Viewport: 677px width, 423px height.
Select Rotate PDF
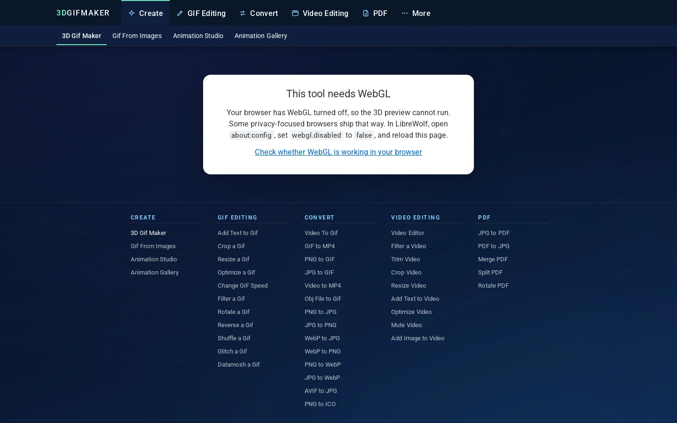pyautogui.click(x=493, y=285)
